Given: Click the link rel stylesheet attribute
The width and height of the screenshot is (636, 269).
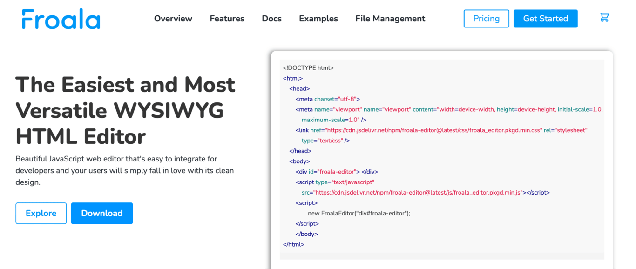Looking at the screenshot, I should tap(563, 130).
